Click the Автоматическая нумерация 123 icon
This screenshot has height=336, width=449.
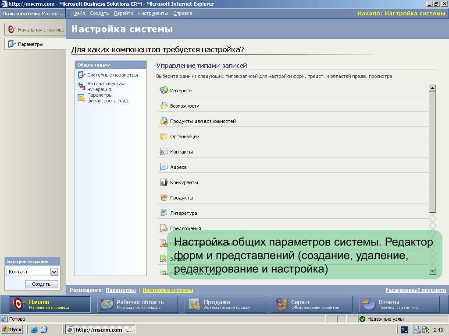click(x=82, y=86)
